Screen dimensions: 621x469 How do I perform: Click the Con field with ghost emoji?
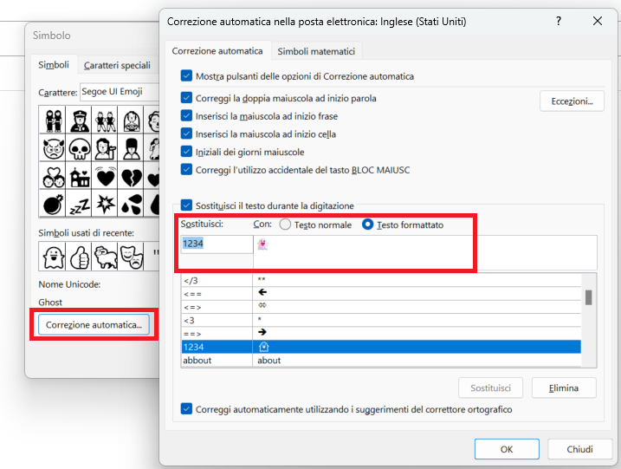point(425,252)
